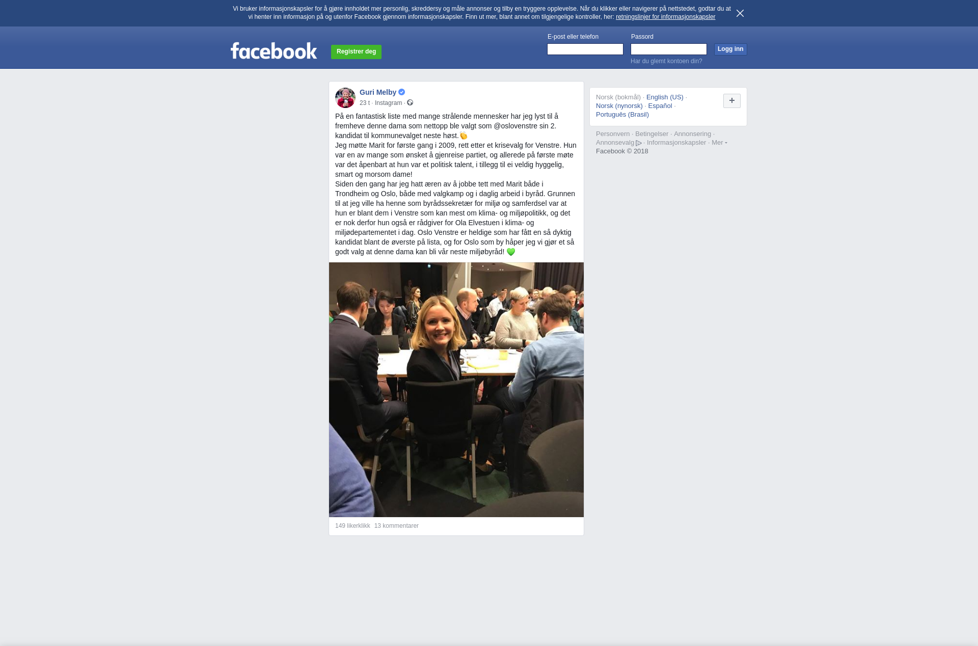Viewport: 978px width, 646px height.
Task: Focus the Passord input field
Action: coord(669,49)
